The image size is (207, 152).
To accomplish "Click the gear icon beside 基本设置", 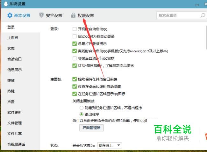I will point(10,16).
